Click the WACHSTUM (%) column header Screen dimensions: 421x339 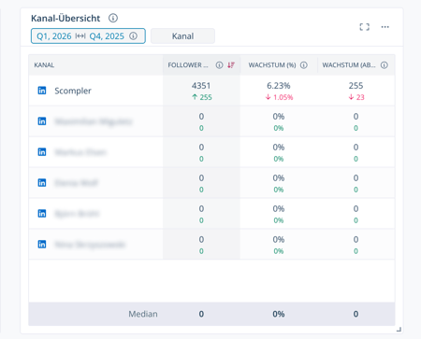click(272, 65)
